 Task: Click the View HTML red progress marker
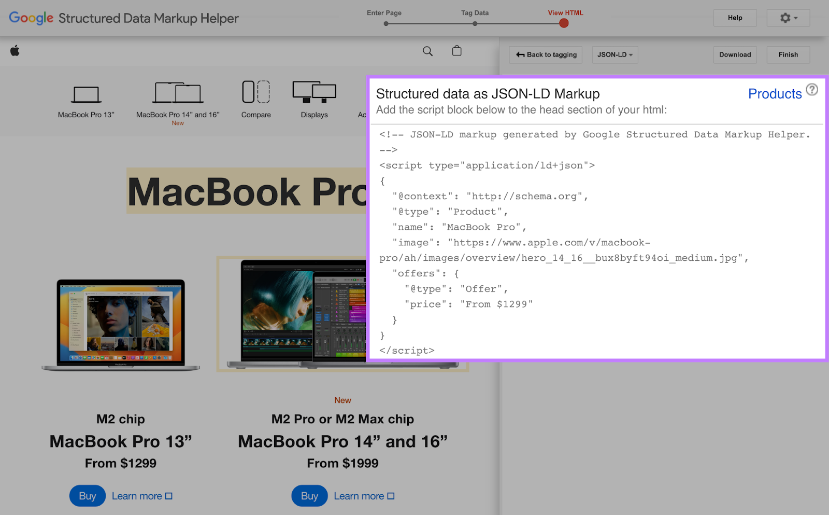point(564,23)
